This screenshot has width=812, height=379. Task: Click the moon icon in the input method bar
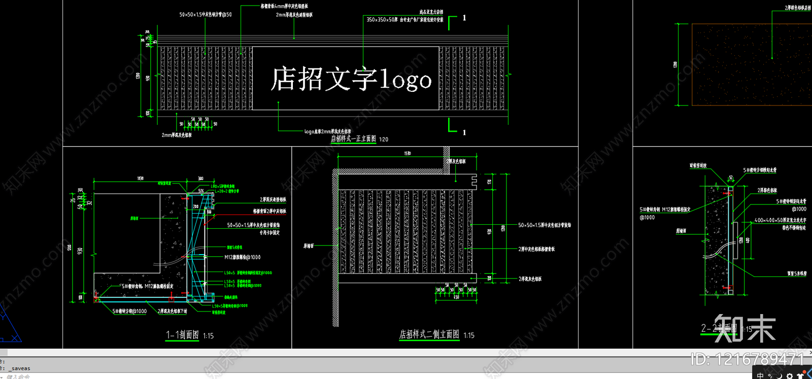pos(779,376)
